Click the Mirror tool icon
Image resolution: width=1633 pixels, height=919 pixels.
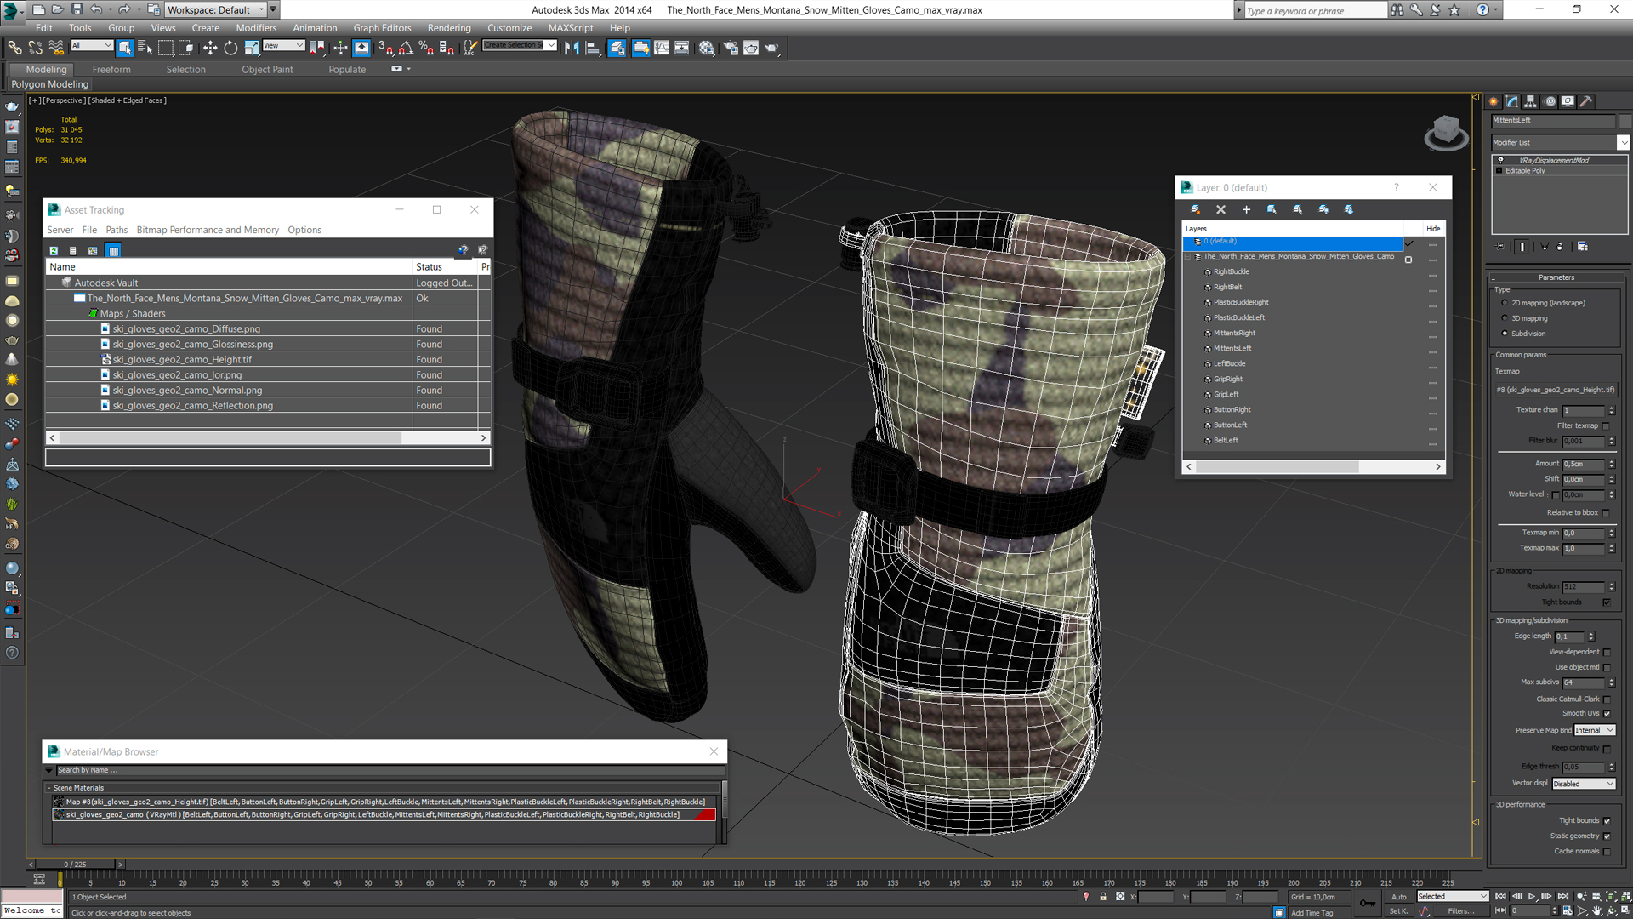pyautogui.click(x=572, y=48)
